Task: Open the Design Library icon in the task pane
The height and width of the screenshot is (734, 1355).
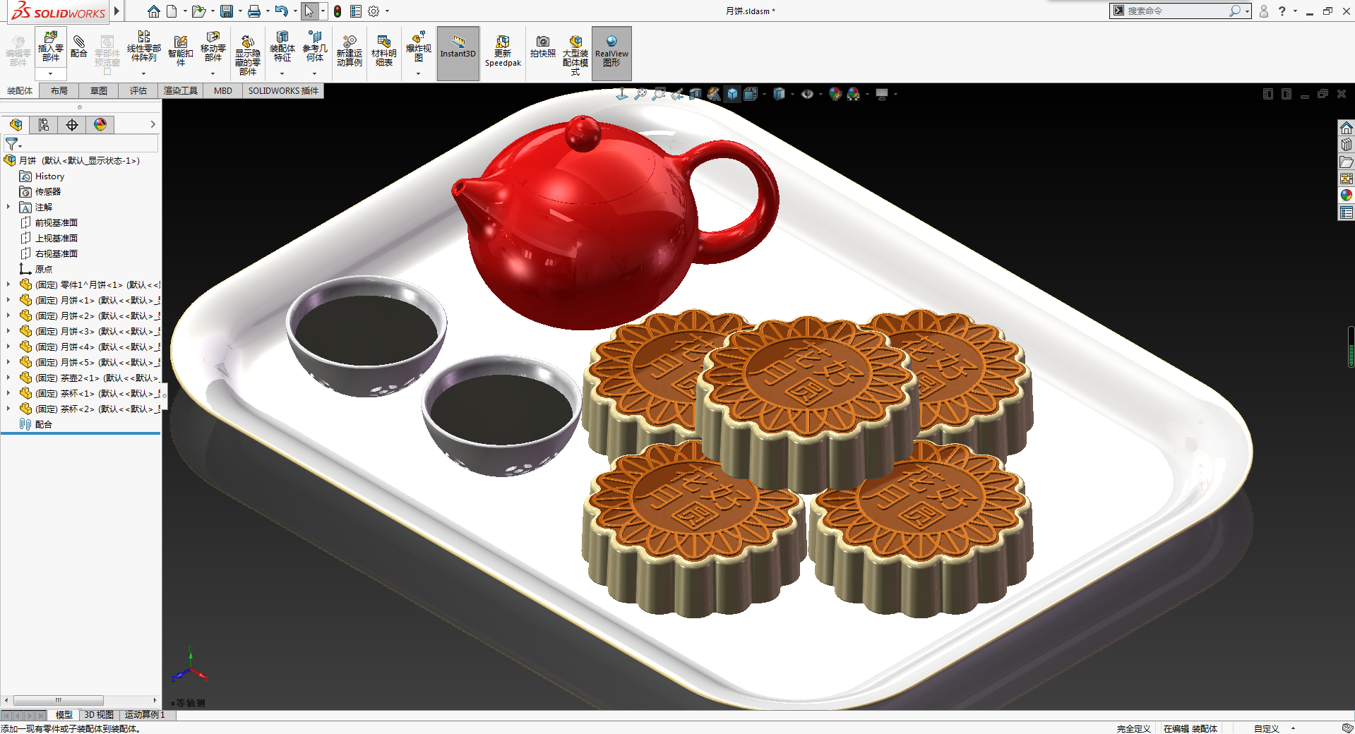Action: point(1347,145)
